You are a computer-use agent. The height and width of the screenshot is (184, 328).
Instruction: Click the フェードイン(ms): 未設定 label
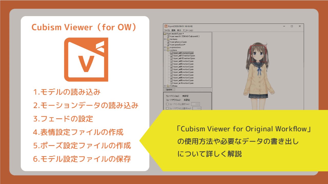[177, 96]
